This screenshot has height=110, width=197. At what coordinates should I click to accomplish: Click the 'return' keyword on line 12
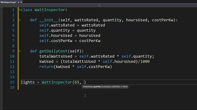46,67
